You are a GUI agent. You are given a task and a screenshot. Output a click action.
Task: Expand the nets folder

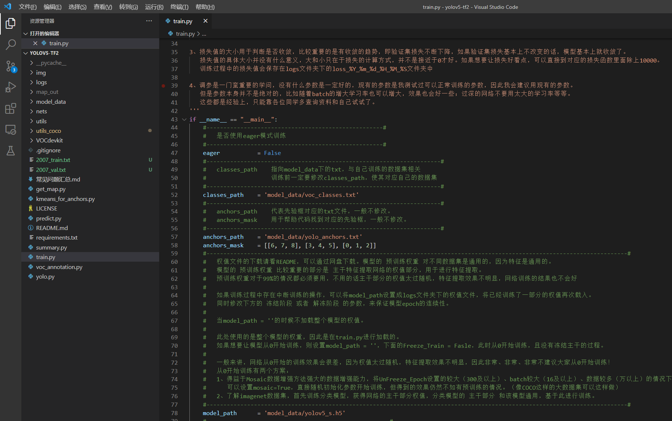coord(32,111)
